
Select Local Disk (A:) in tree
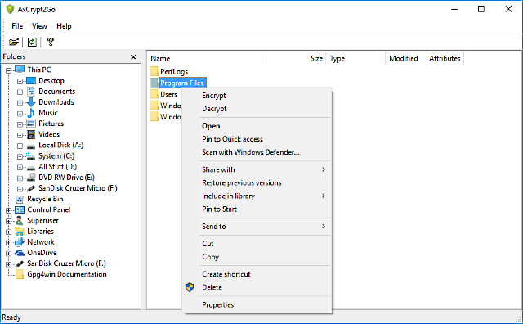pos(60,146)
